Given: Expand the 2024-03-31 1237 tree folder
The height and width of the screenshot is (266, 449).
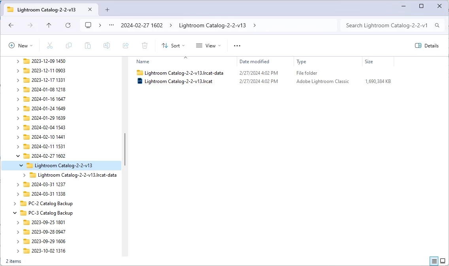Looking at the screenshot, I should (x=18, y=185).
